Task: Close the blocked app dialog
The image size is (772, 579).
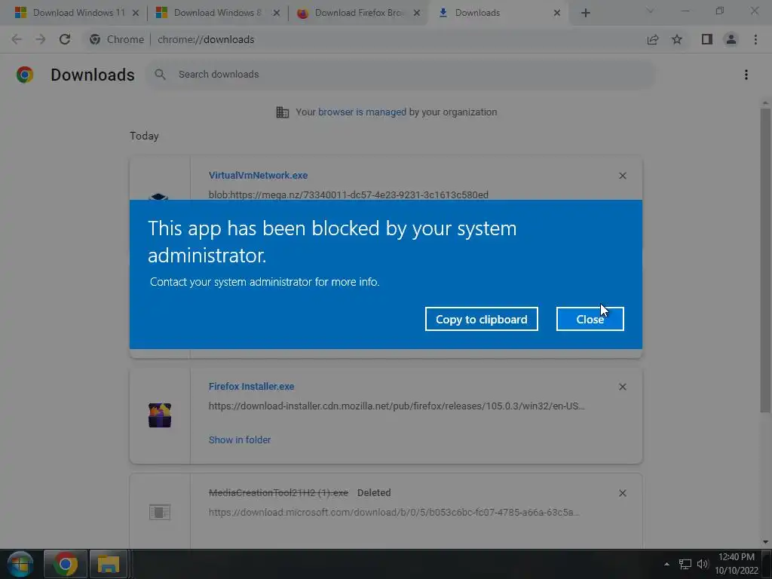Action: tap(590, 319)
